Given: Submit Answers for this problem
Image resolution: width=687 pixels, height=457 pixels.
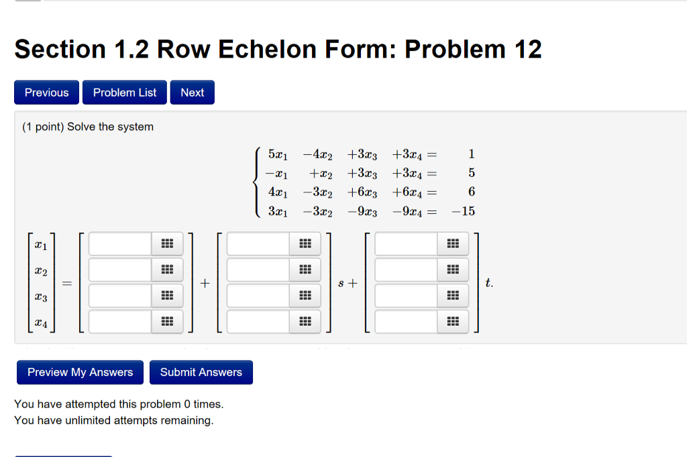Looking at the screenshot, I should coord(201,372).
